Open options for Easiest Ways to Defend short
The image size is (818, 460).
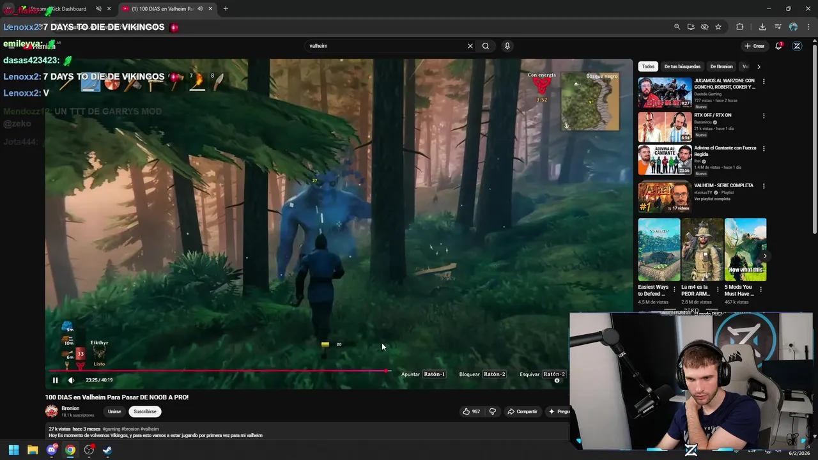[x=674, y=289]
